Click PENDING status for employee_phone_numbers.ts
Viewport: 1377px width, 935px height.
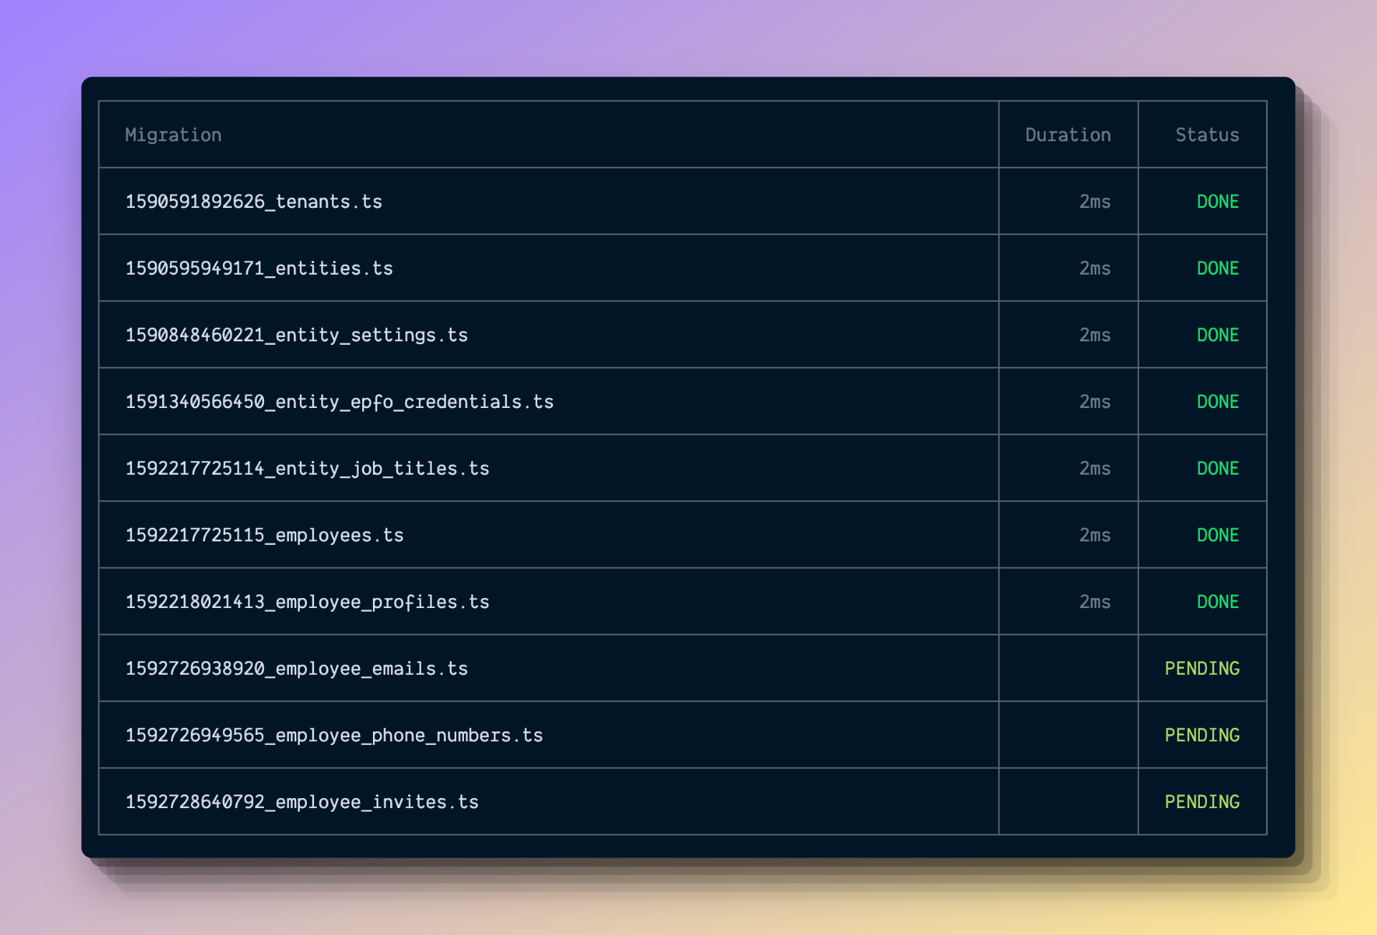point(1201,735)
